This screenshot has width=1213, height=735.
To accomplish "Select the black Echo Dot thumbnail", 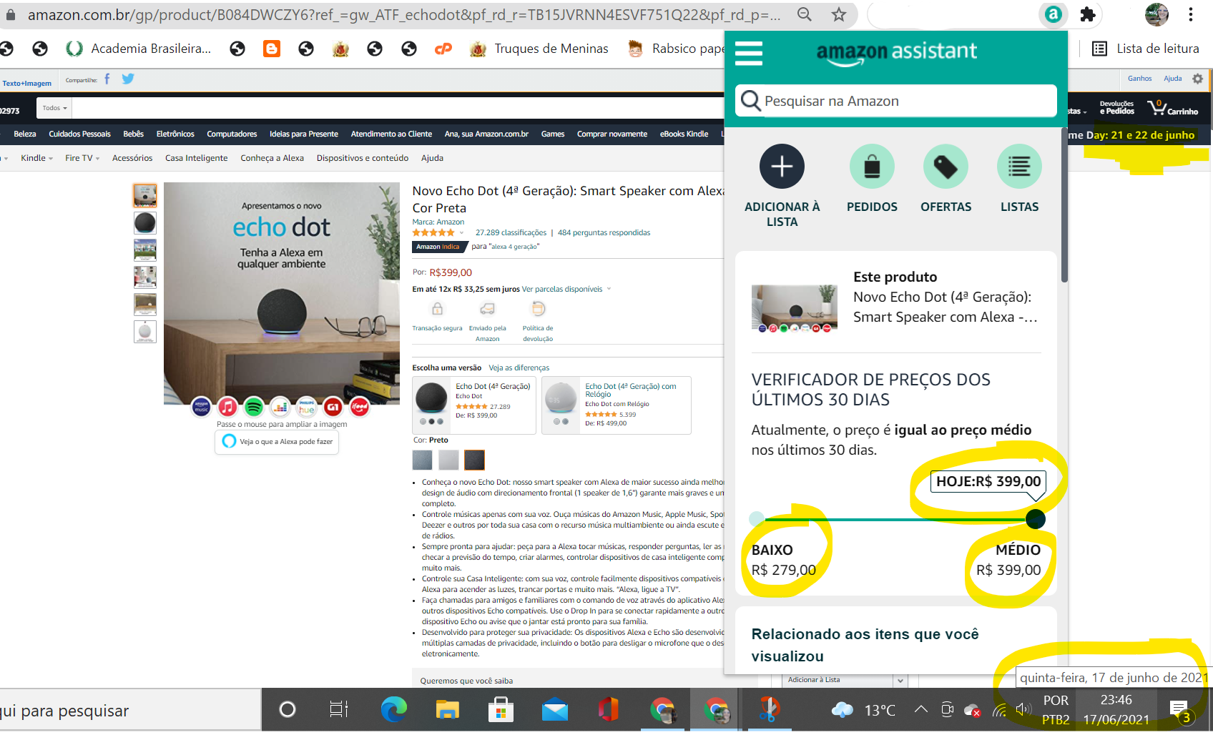I will 144,223.
